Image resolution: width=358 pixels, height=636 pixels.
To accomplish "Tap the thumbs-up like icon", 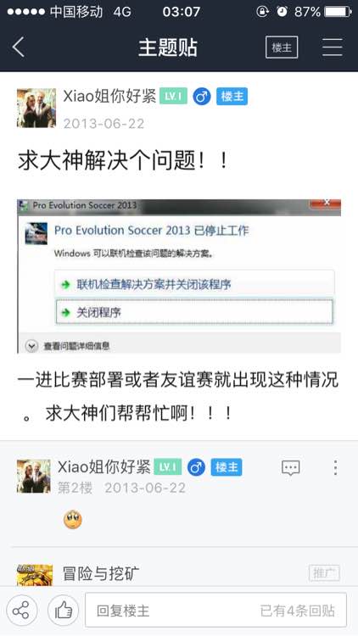I will point(63,611).
